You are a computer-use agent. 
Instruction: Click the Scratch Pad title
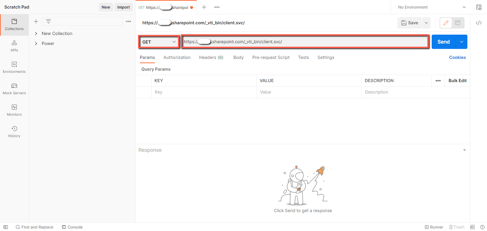[x=17, y=7]
